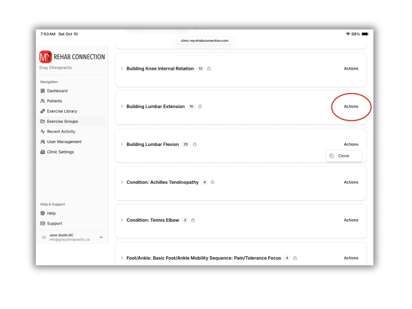Viewport: 412px width, 309px height.
Task: Click the 4 count badge on Achilles Tendinopathy
Action: coord(205,182)
